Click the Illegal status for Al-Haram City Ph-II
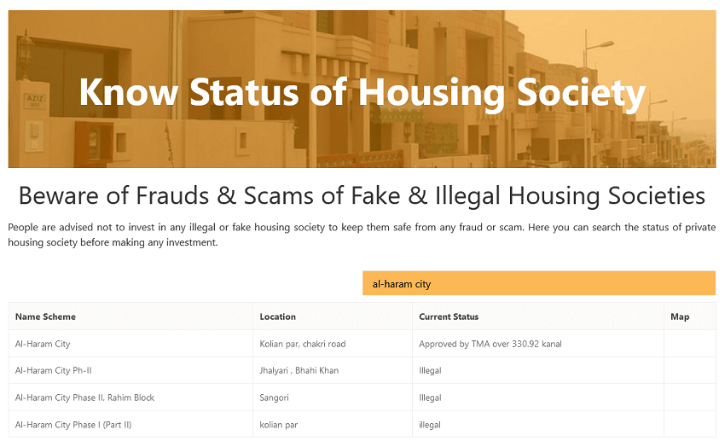The width and height of the screenshot is (725, 441). click(x=430, y=371)
